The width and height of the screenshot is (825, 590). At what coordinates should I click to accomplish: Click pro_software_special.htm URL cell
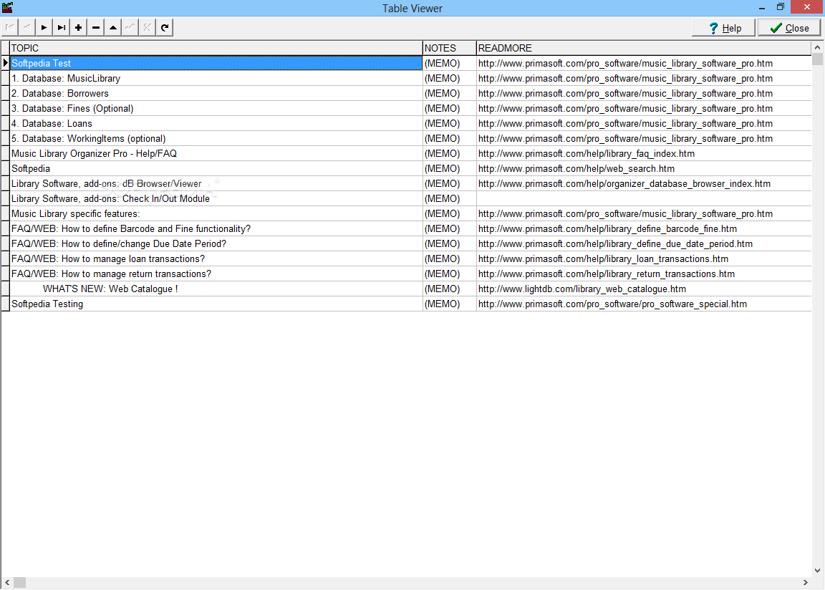click(x=644, y=304)
